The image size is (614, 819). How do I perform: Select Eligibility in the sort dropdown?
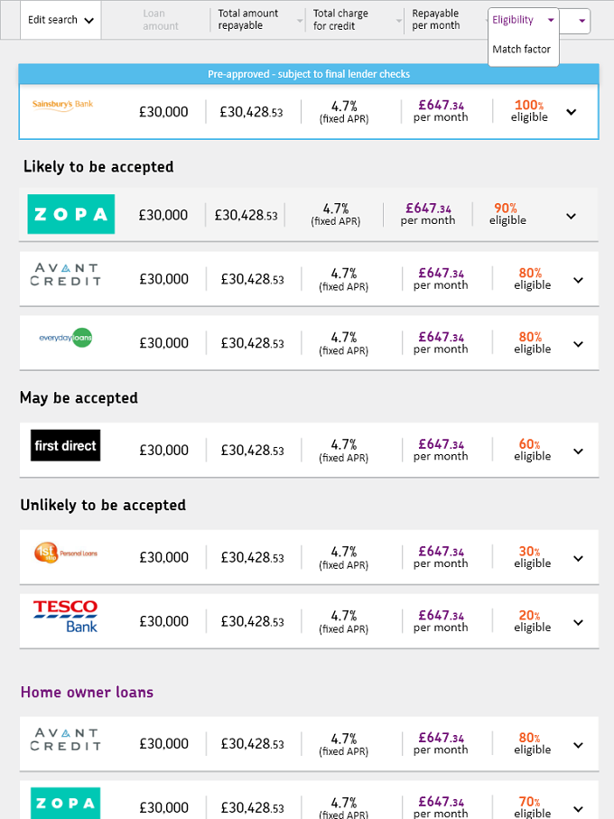[523, 20]
